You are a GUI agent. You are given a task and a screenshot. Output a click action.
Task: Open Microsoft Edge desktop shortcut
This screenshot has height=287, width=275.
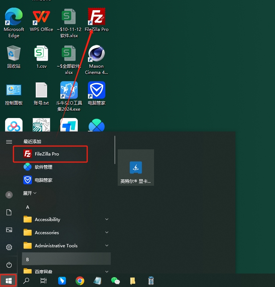pos(14,23)
